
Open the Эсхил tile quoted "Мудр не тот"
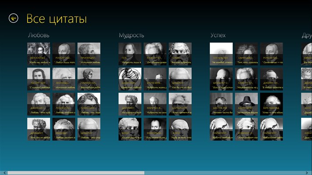click(180, 129)
